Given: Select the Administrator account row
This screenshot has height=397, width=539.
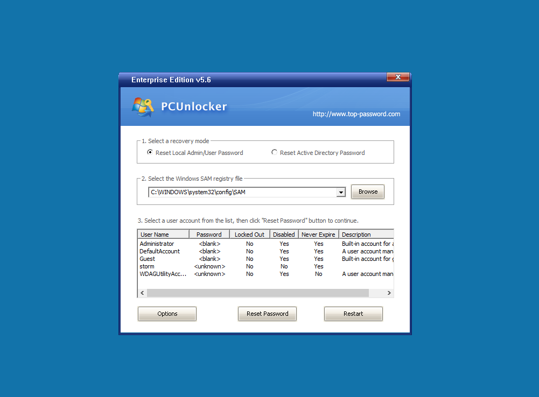Looking at the screenshot, I should tap(265, 244).
